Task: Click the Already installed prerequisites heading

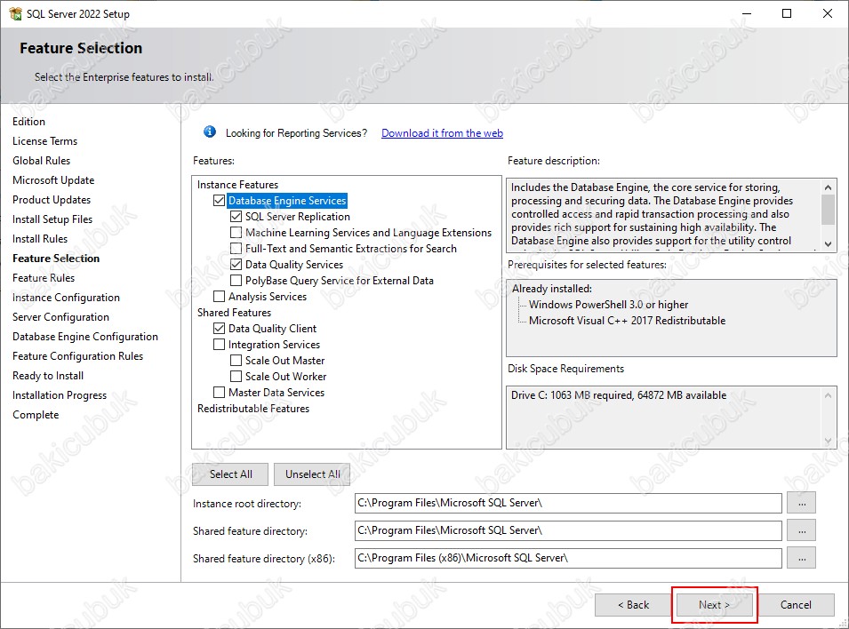Action: tap(552, 289)
